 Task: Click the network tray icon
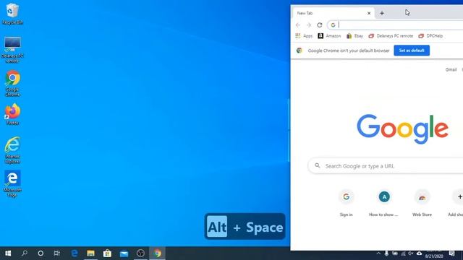(x=403, y=253)
